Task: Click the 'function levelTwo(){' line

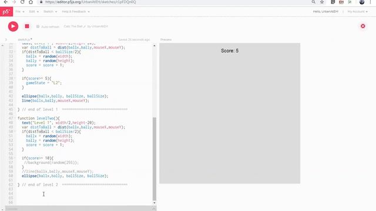Action: [x=39, y=118]
